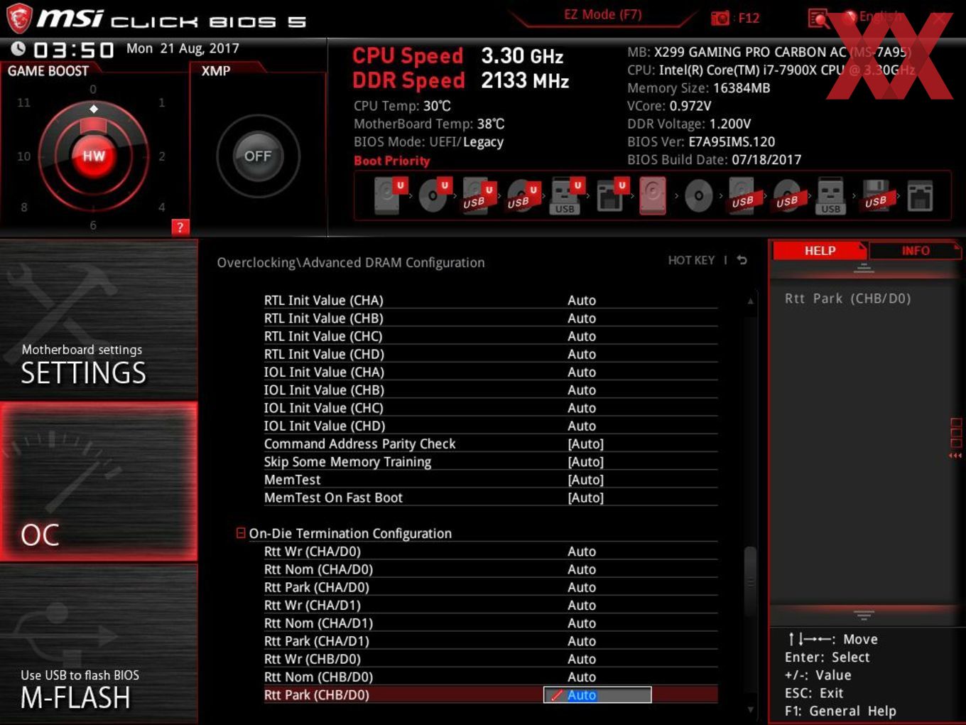Click the top grip handle of the help panel
Image resolution: width=966 pixels, height=725 pixels.
[x=864, y=268]
